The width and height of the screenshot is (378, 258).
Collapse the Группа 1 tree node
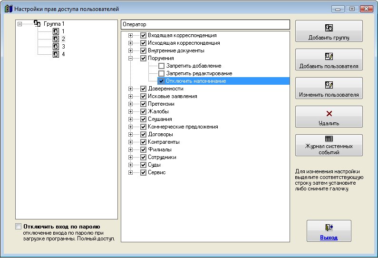pos(20,24)
